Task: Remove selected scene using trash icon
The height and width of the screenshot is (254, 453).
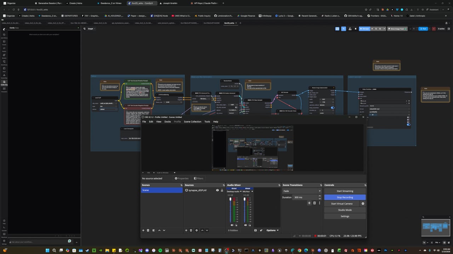Action: coord(148,230)
